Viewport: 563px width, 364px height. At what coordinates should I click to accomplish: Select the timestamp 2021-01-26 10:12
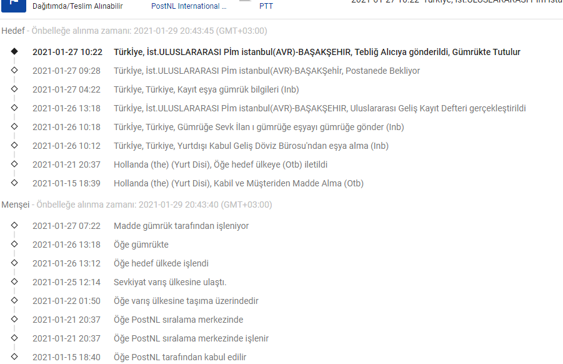coord(66,146)
